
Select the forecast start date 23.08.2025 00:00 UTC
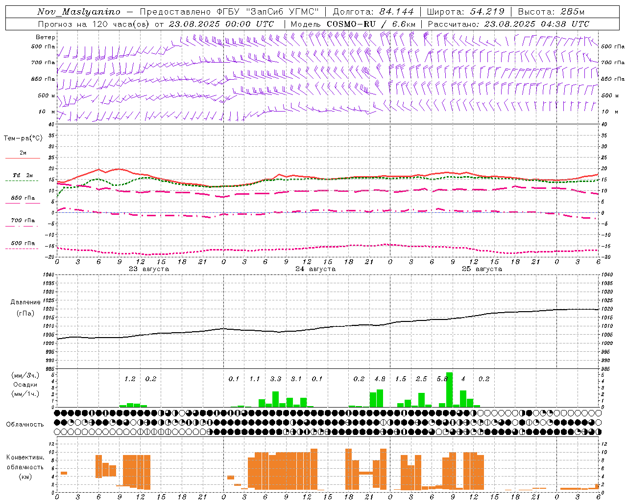tap(221, 24)
